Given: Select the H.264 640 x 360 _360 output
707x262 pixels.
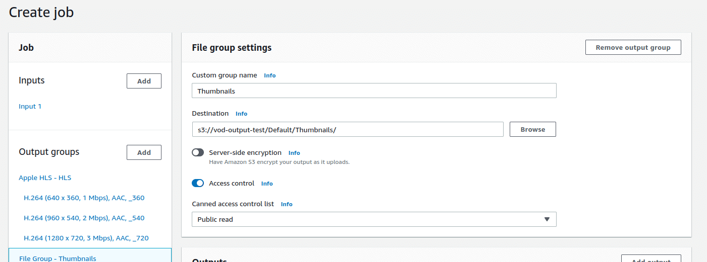Looking at the screenshot, I should click(x=84, y=198).
